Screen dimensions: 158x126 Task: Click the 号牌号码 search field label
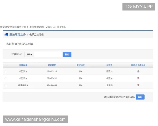[x=17, y=54]
